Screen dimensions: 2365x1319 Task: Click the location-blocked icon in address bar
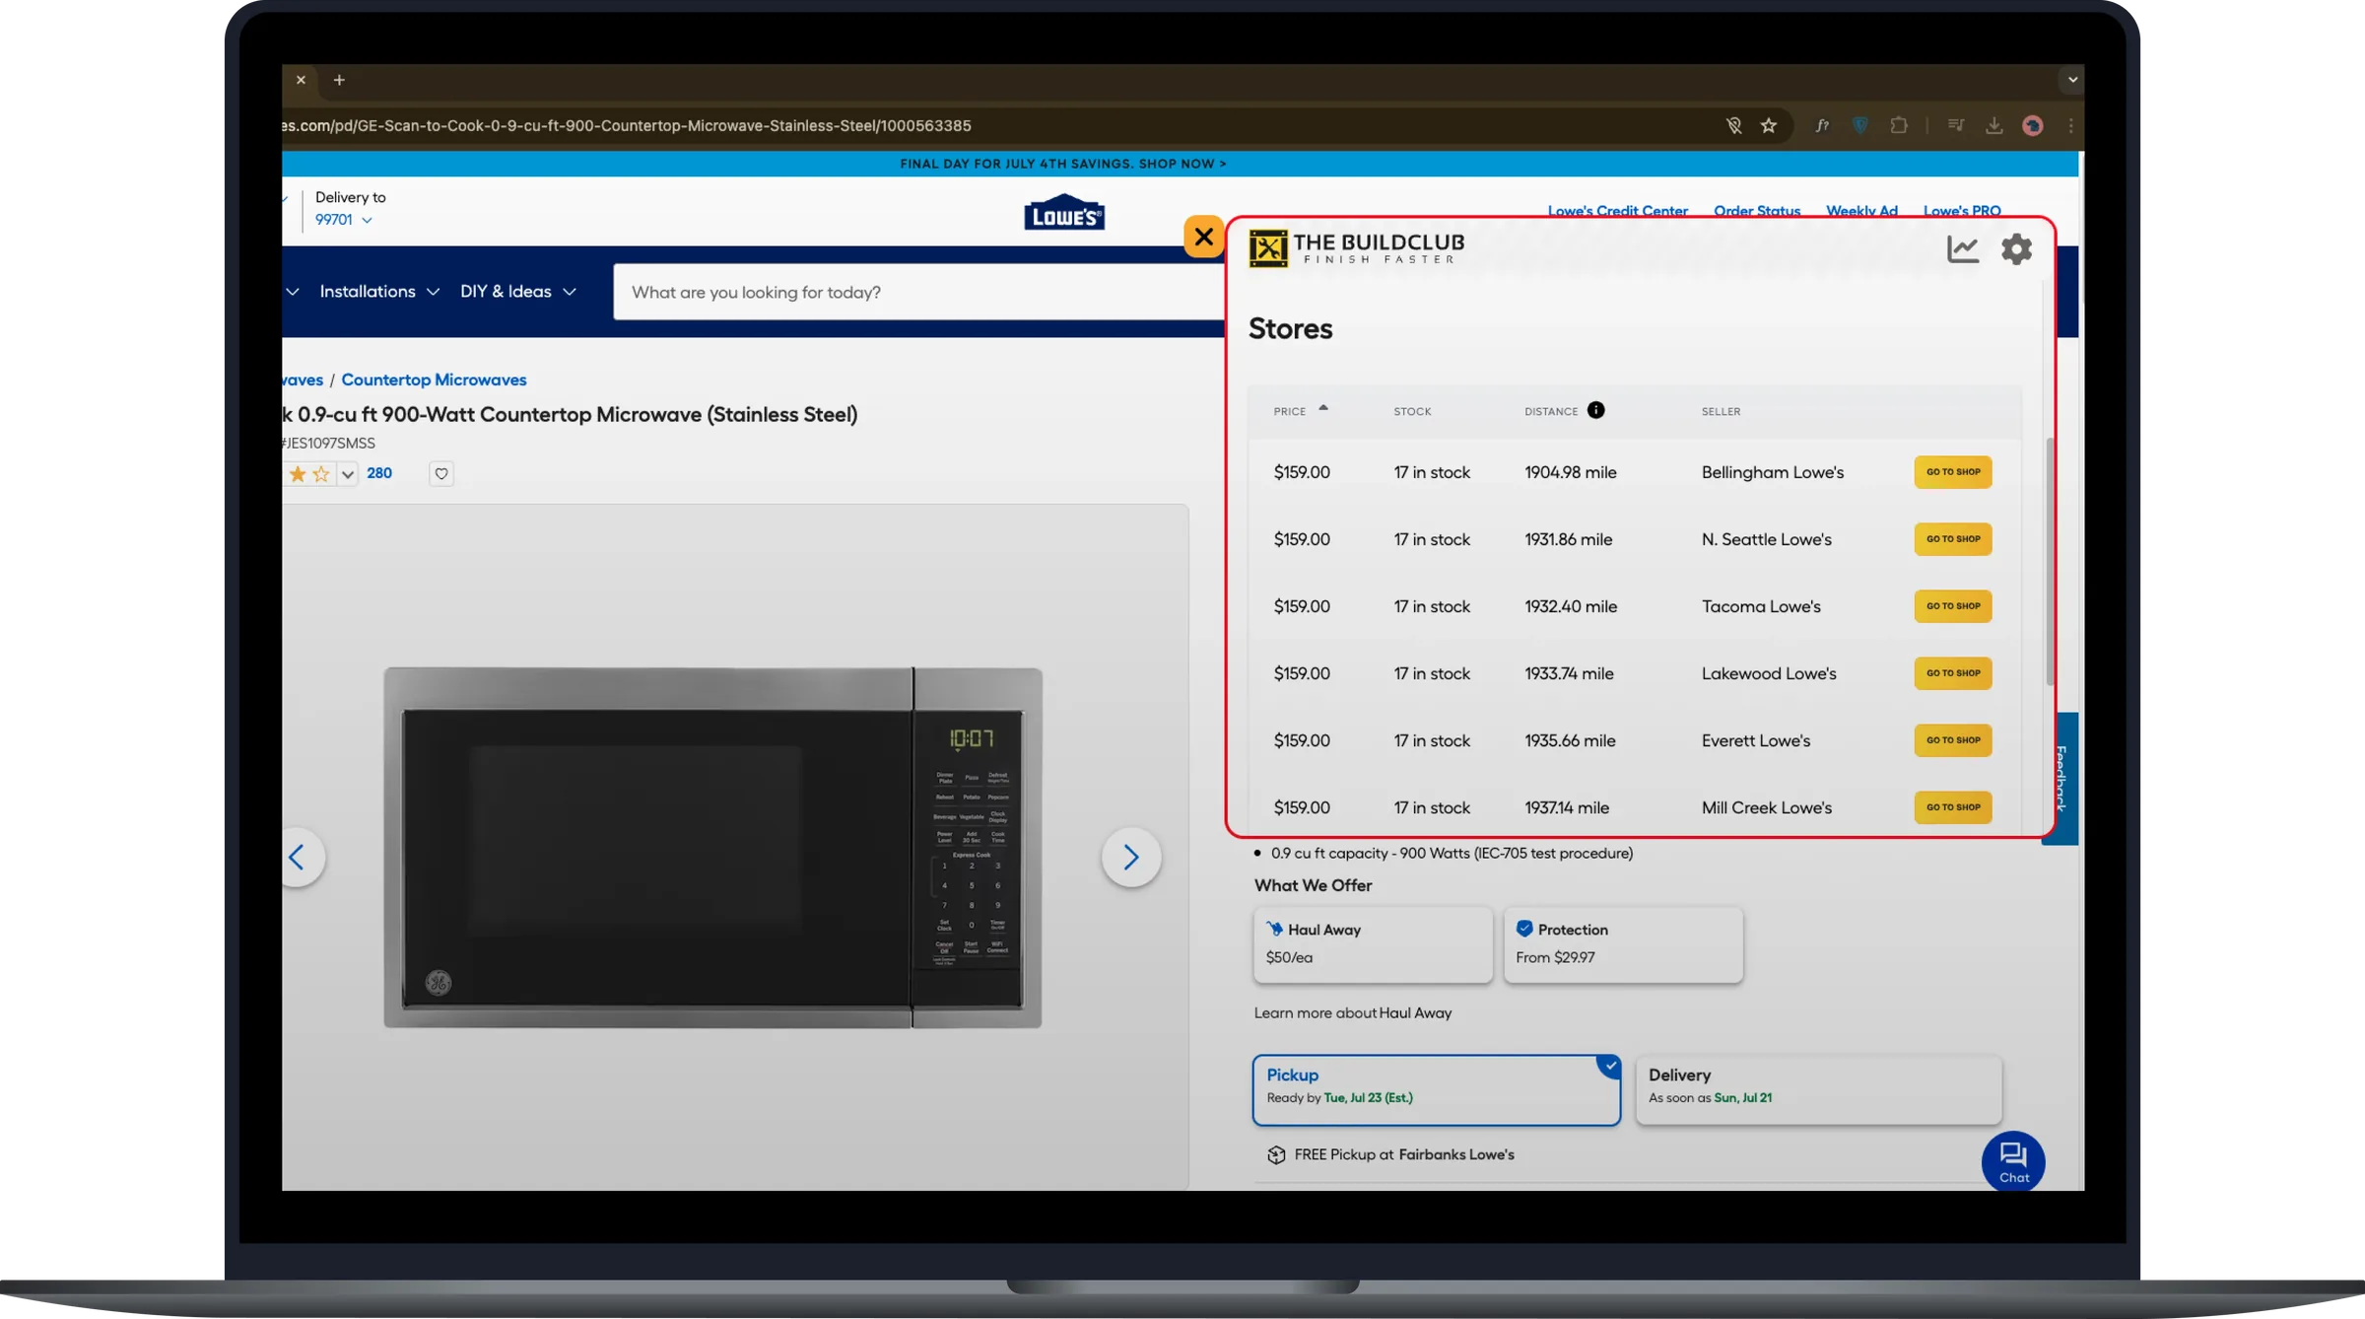1733,125
